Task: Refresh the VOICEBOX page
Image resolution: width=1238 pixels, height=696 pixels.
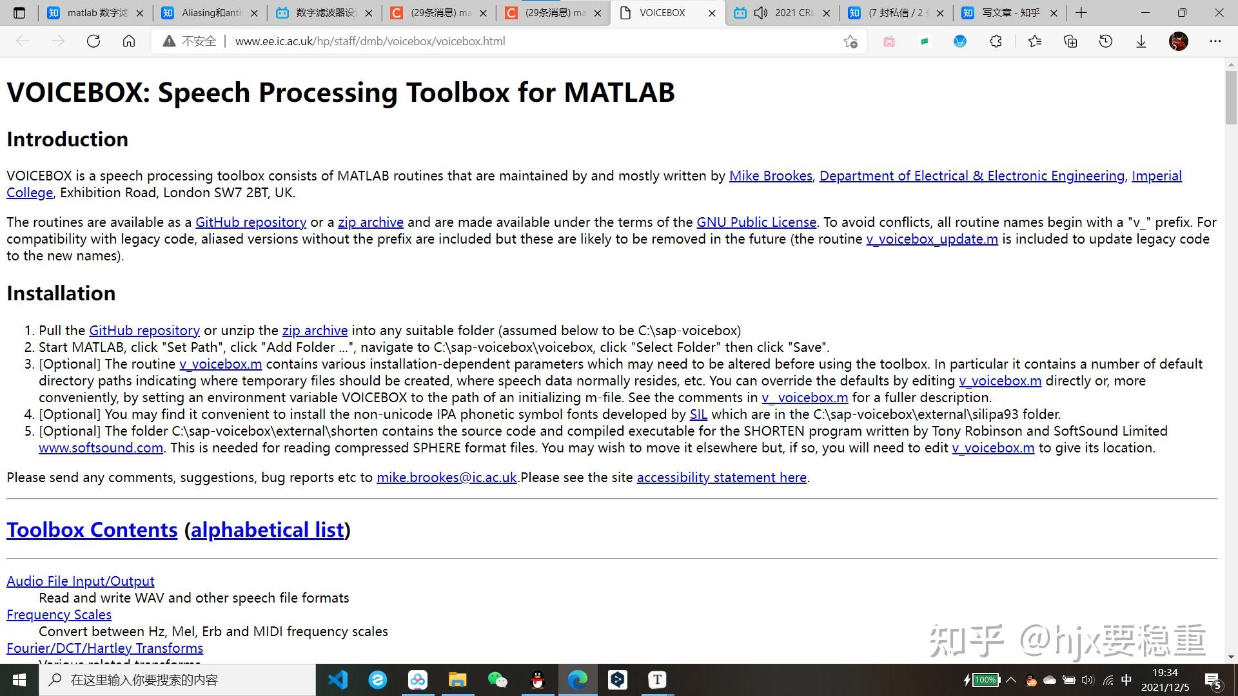Action: point(93,41)
